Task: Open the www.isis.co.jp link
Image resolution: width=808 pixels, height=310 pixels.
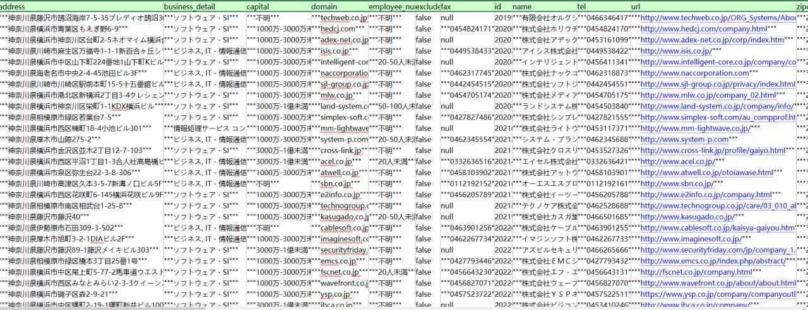Action: 676,51
